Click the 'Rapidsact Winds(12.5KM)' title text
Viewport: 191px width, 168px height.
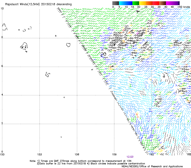22,4
